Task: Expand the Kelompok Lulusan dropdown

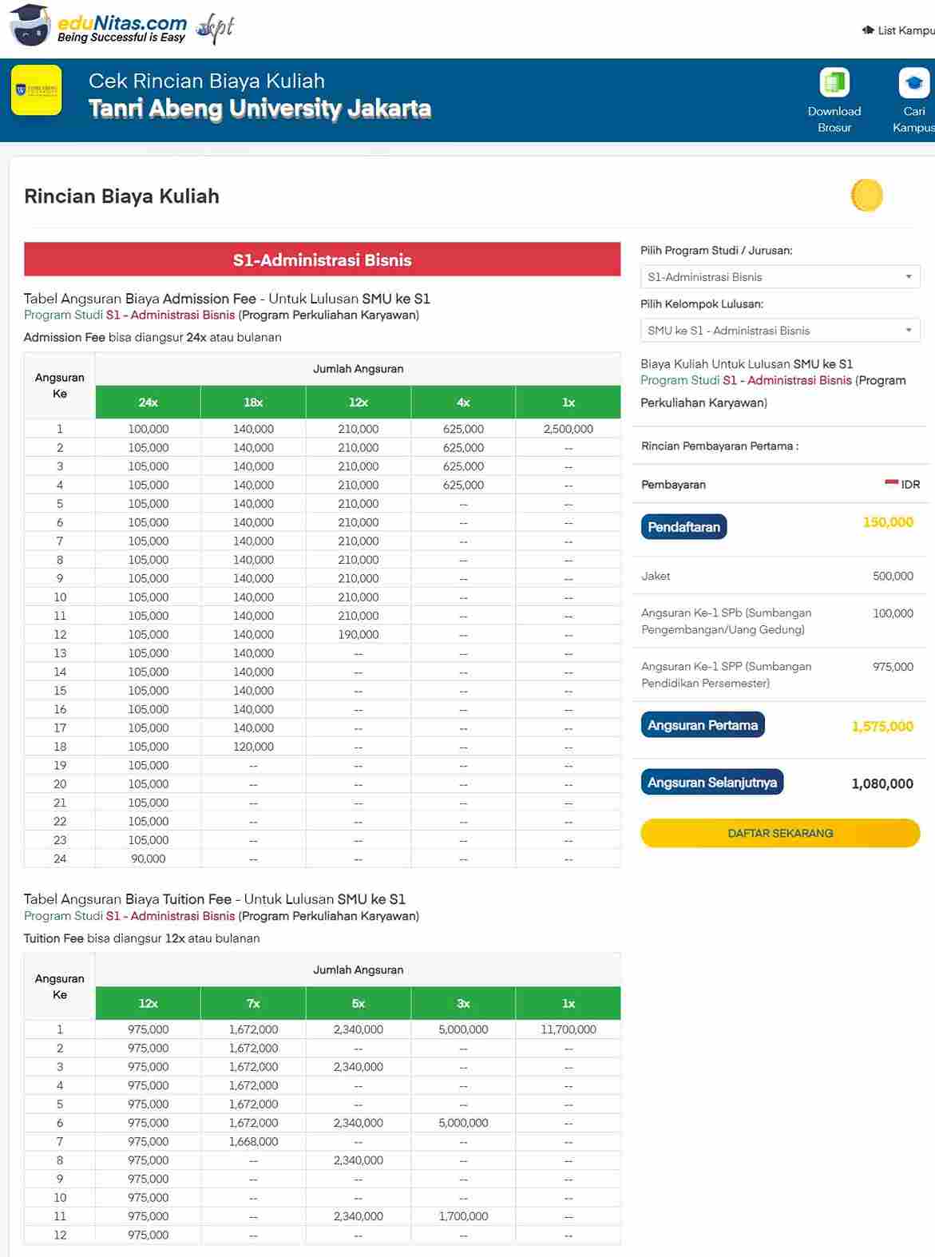Action: pyautogui.click(x=780, y=330)
